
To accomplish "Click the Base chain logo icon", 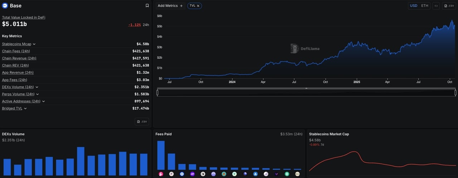I will pos(5,6).
